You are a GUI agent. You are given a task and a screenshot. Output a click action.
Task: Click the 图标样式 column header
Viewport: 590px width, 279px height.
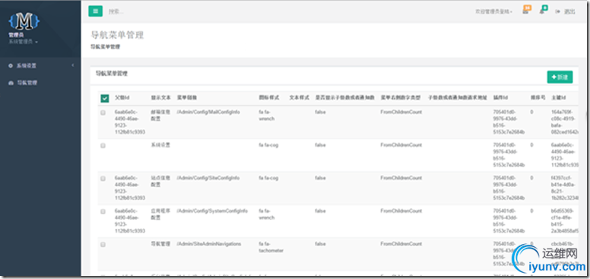pos(269,98)
